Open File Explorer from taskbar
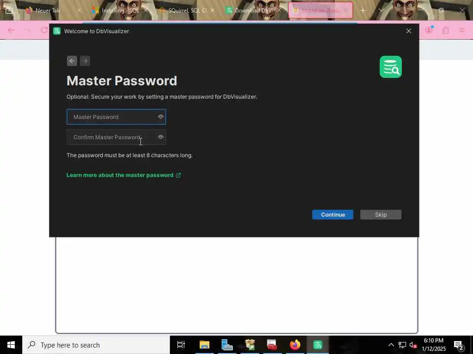Screen dimensions: 473x354 (204, 345)
